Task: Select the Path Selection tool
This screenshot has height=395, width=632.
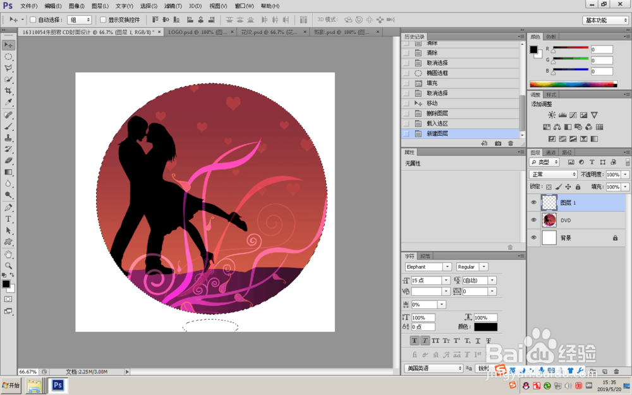Action: point(8,231)
